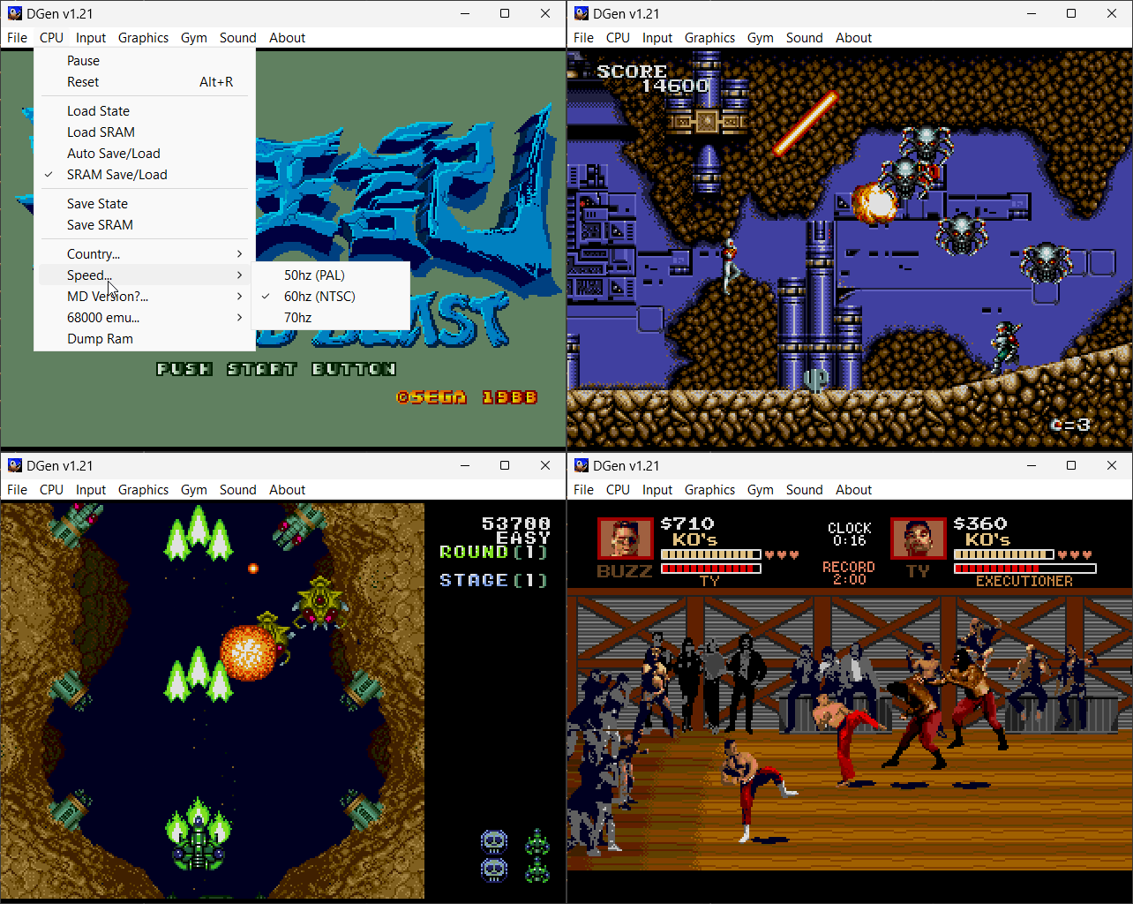Minimize the bottom-left DGen window
This screenshot has width=1133, height=904.
tap(464, 465)
